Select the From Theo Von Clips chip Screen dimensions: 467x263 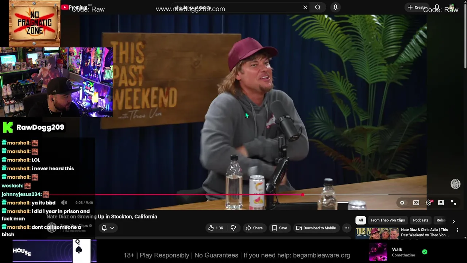(x=388, y=220)
